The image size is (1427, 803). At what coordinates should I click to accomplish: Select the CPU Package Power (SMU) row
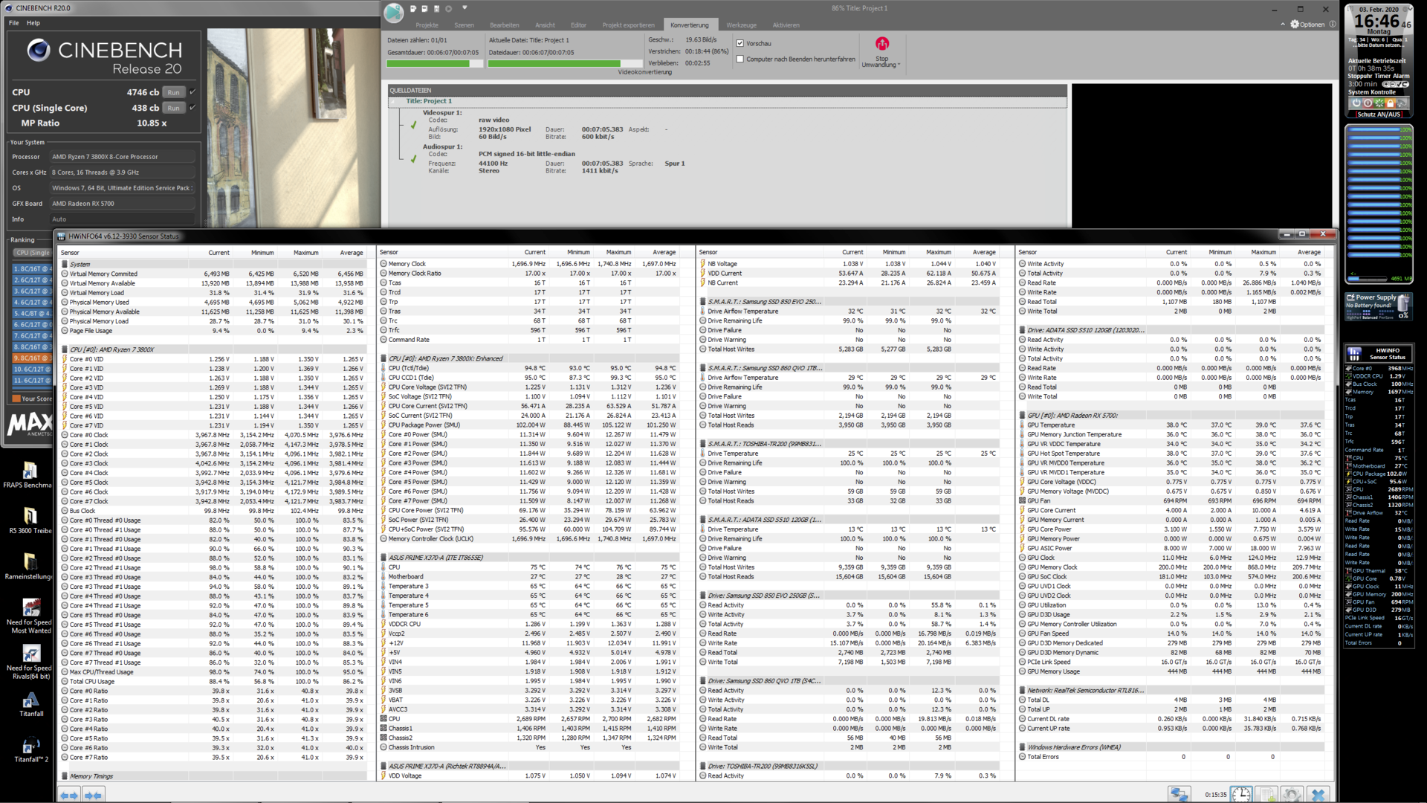click(530, 425)
